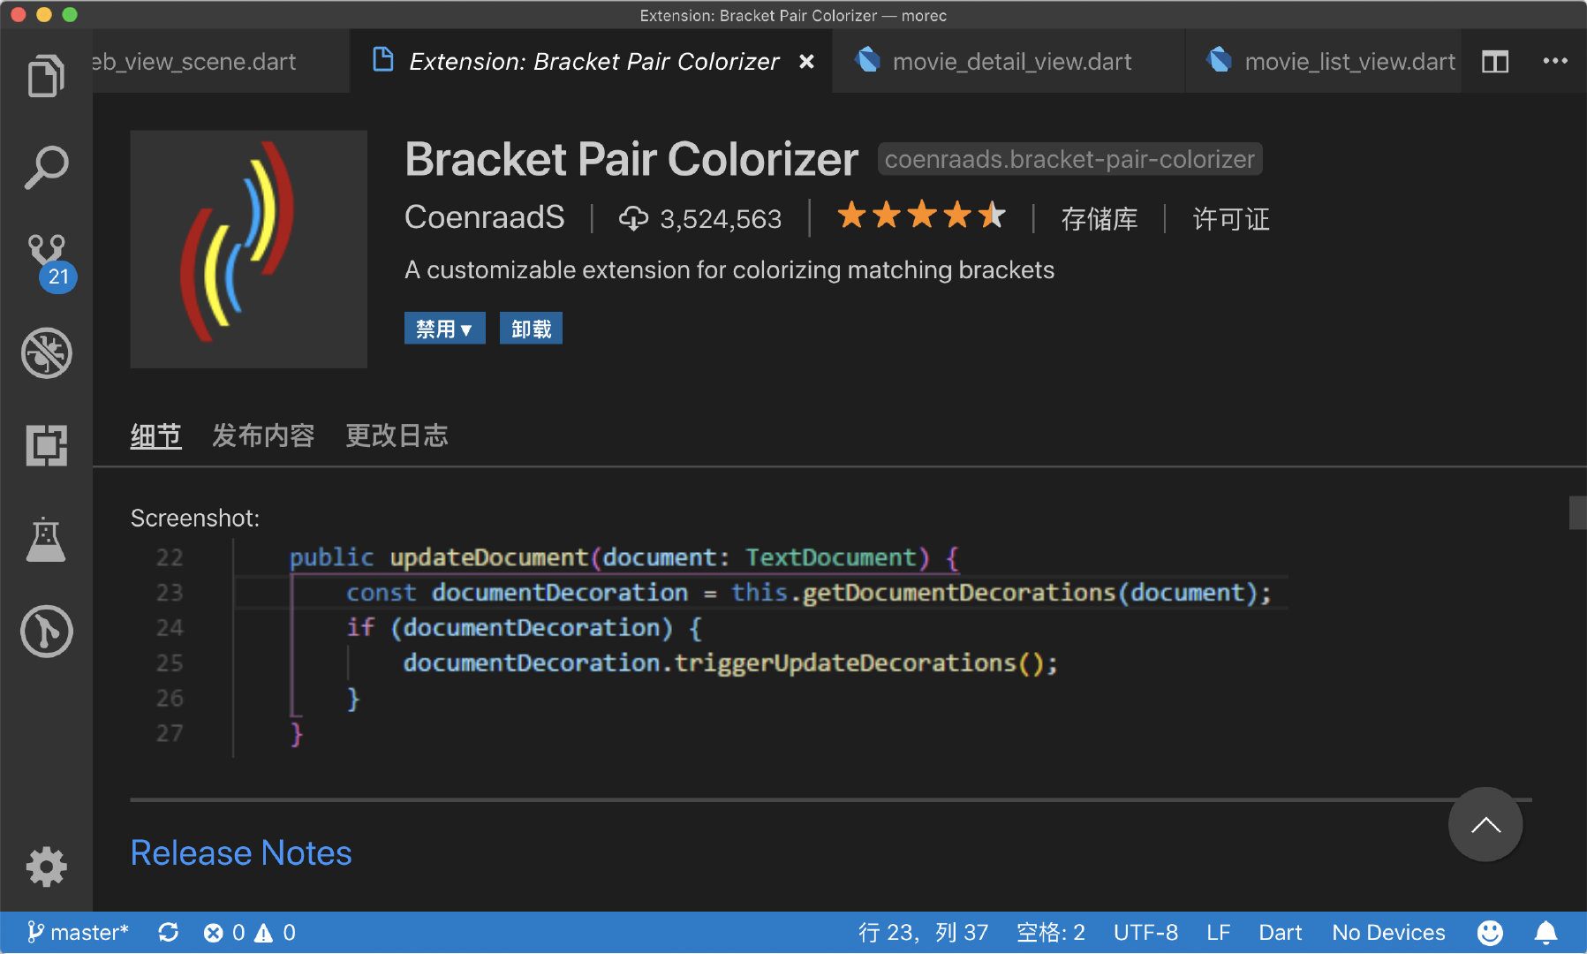Open notifications via the bell icon
Screen dimensions: 1587x954
tap(1545, 932)
